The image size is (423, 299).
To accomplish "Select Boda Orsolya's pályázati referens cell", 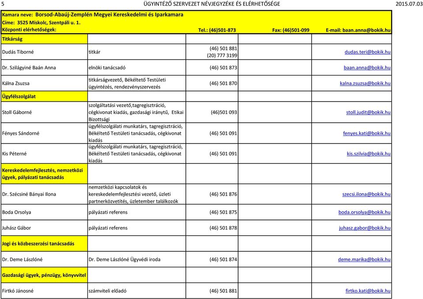I will [137, 212].
